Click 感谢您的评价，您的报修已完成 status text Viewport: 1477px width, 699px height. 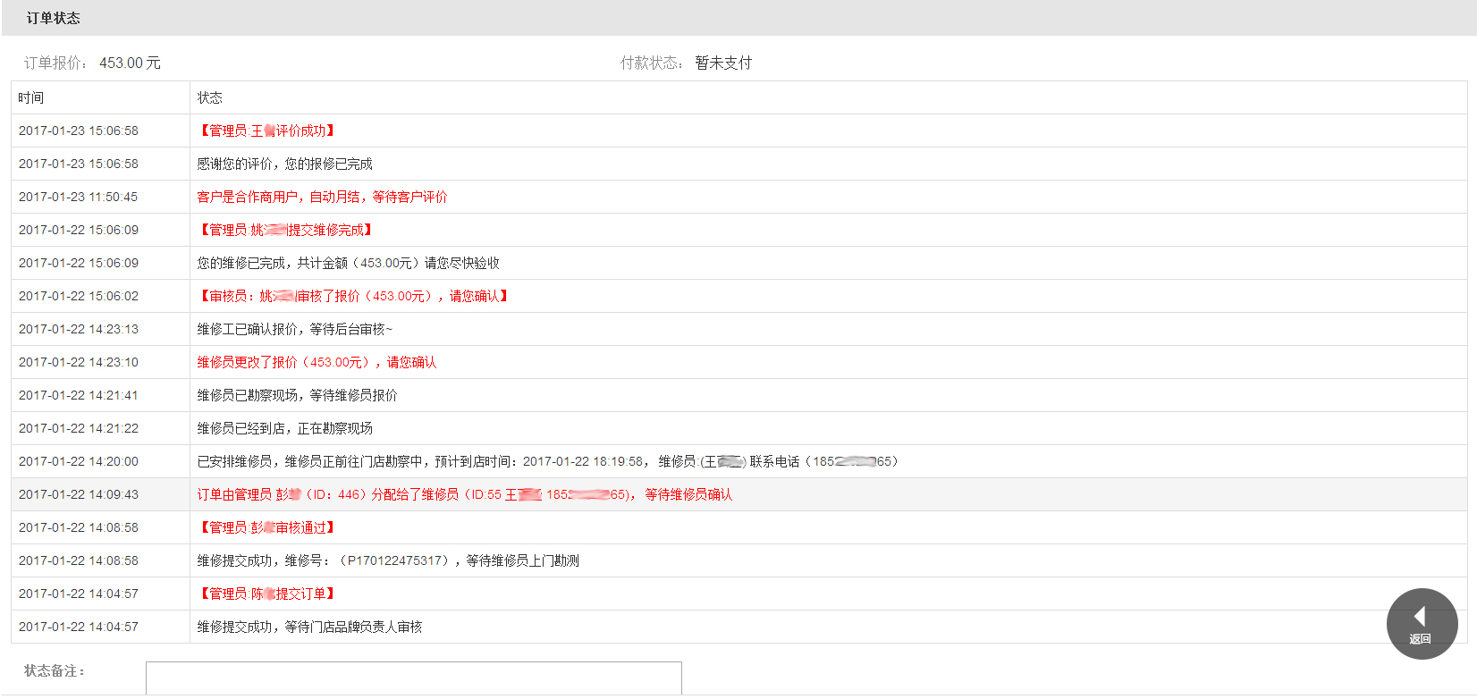285,164
